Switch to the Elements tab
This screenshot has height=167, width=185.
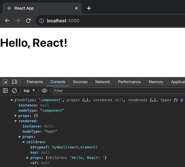(x=35, y=82)
